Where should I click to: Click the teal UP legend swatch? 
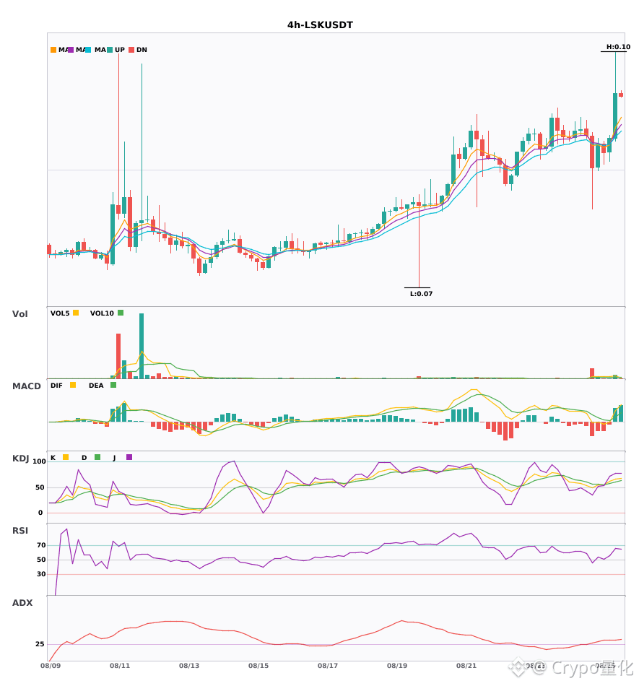[x=110, y=50]
